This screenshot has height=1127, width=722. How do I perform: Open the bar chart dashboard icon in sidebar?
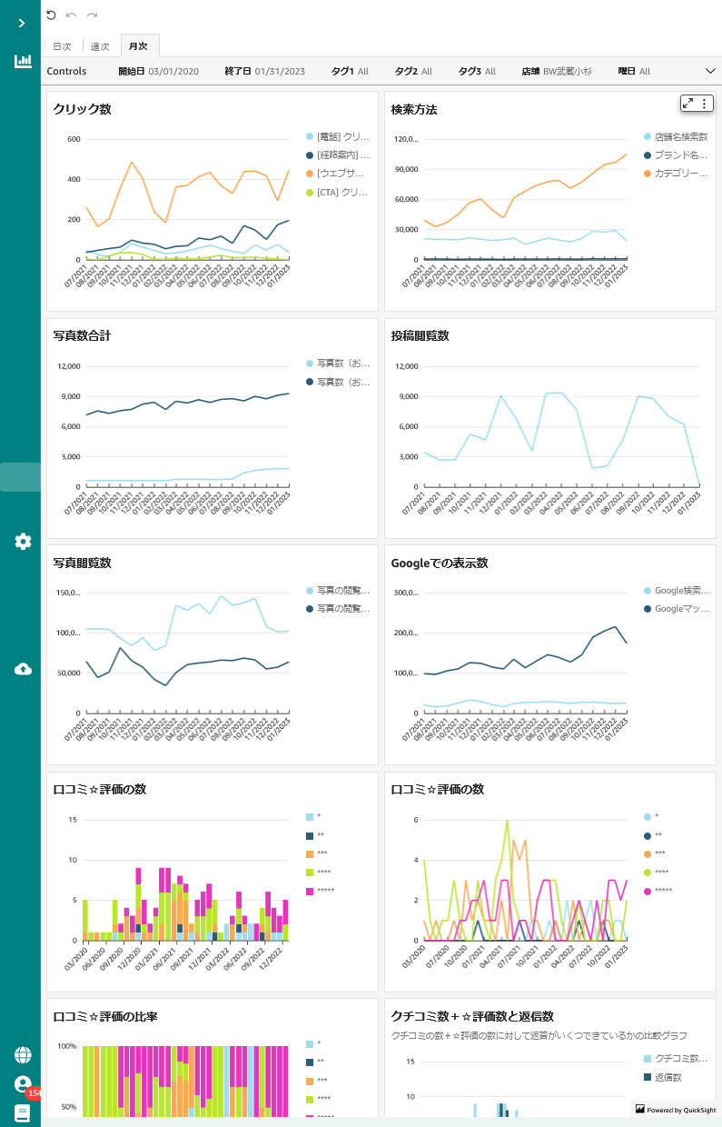(x=22, y=62)
